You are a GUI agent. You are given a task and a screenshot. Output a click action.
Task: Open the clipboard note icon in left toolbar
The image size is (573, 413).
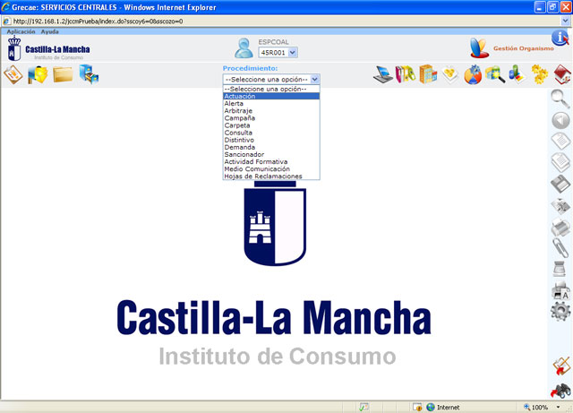[x=13, y=74]
